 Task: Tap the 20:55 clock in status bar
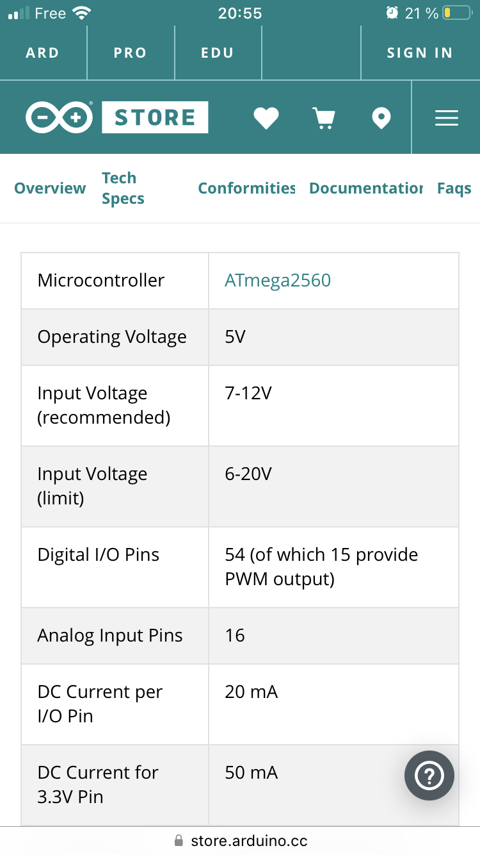(x=240, y=13)
